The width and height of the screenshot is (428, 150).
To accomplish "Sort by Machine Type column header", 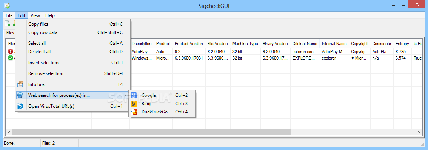I will [x=245, y=44].
